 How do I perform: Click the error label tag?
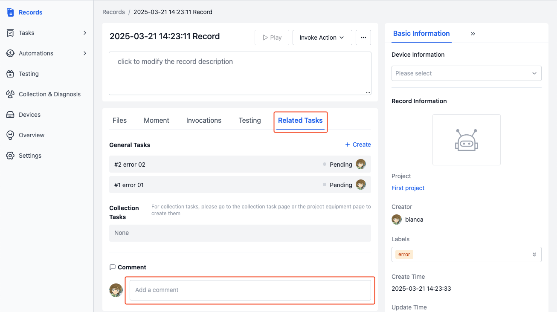click(x=404, y=254)
